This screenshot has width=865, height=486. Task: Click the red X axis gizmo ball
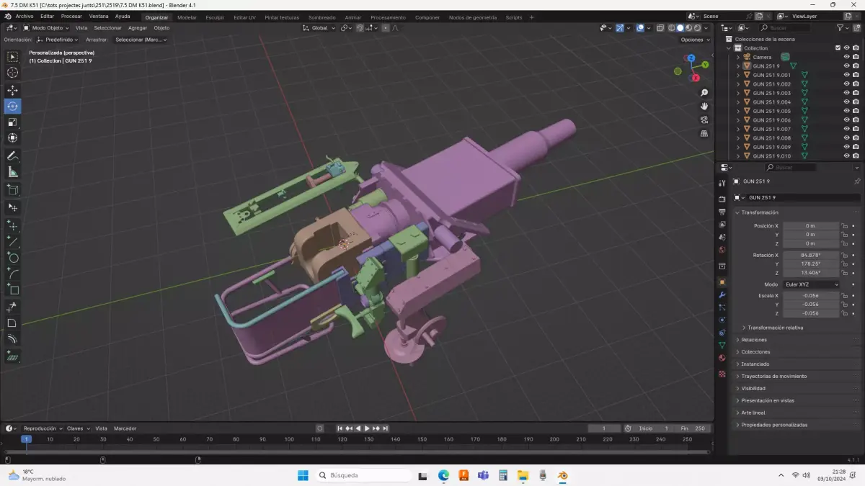click(696, 78)
